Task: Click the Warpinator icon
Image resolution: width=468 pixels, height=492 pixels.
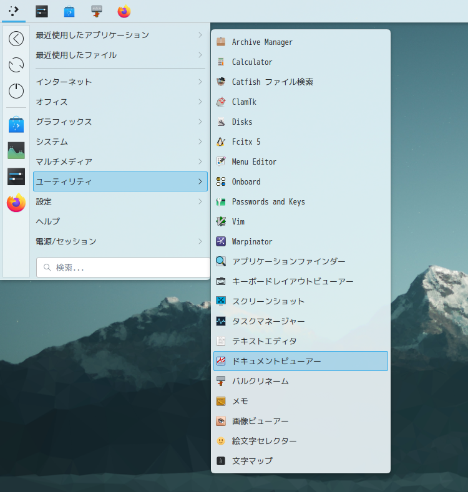Action: (x=221, y=241)
